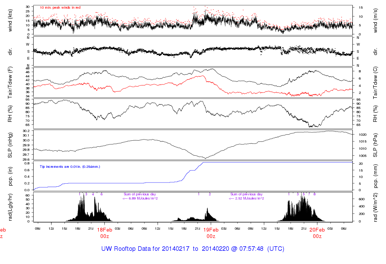Click the '20Feb' date label on the time axis
Screen dimensions: 386x264
coord(317,230)
